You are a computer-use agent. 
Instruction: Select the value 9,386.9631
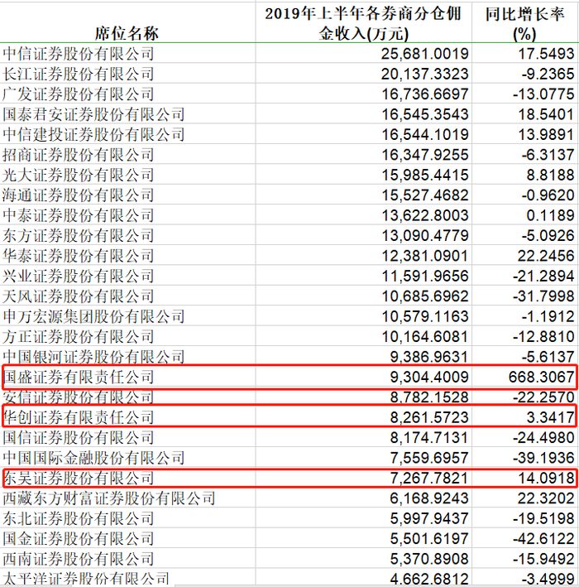coord(429,357)
